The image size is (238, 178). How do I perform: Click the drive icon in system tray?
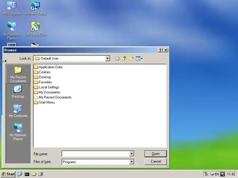point(212,174)
